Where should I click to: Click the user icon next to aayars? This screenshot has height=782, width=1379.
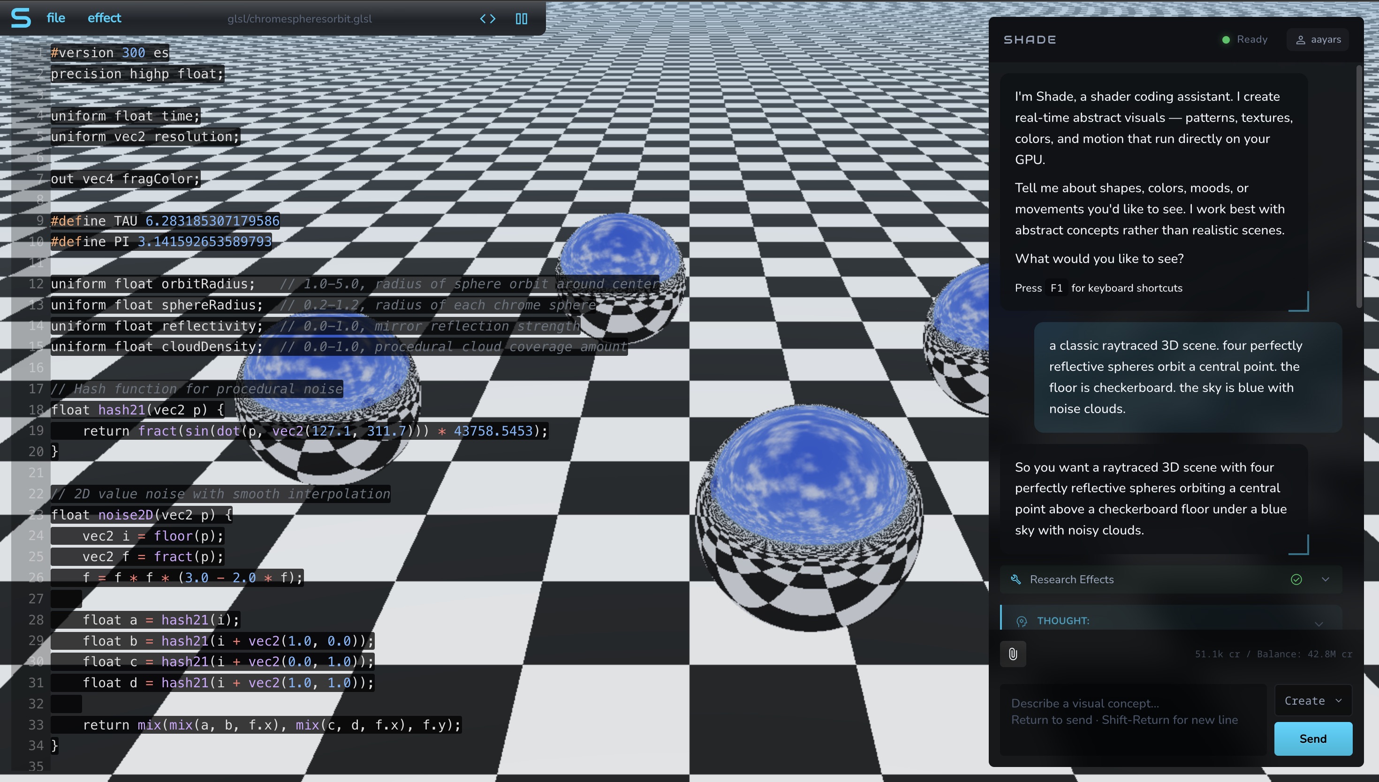pyautogui.click(x=1301, y=39)
